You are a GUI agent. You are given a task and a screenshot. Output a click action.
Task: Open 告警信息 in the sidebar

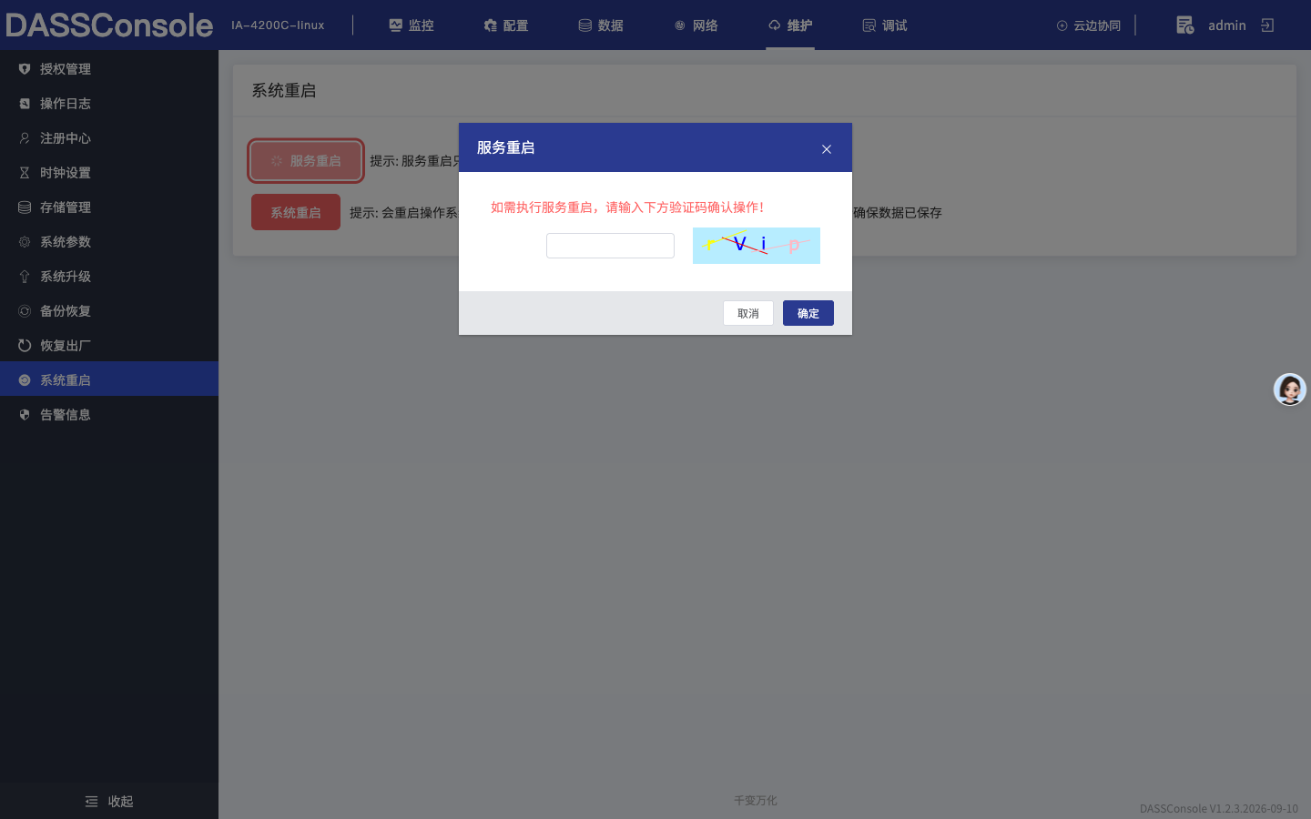click(109, 415)
